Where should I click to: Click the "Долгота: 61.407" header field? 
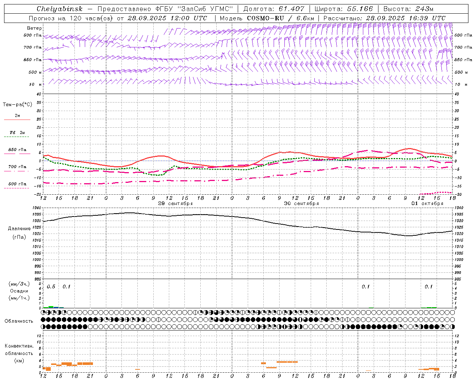pos(274,9)
